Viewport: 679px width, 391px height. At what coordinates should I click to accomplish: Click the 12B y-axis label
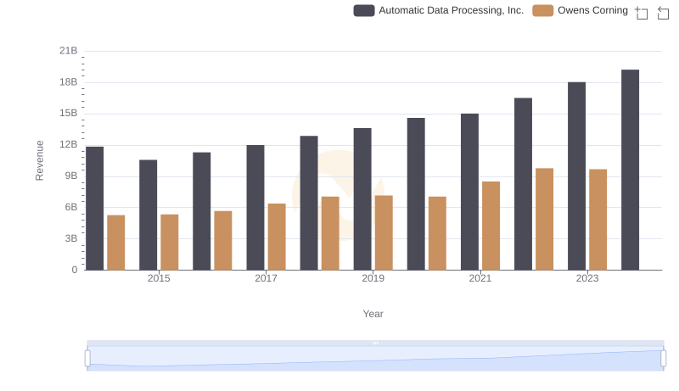[x=69, y=144]
